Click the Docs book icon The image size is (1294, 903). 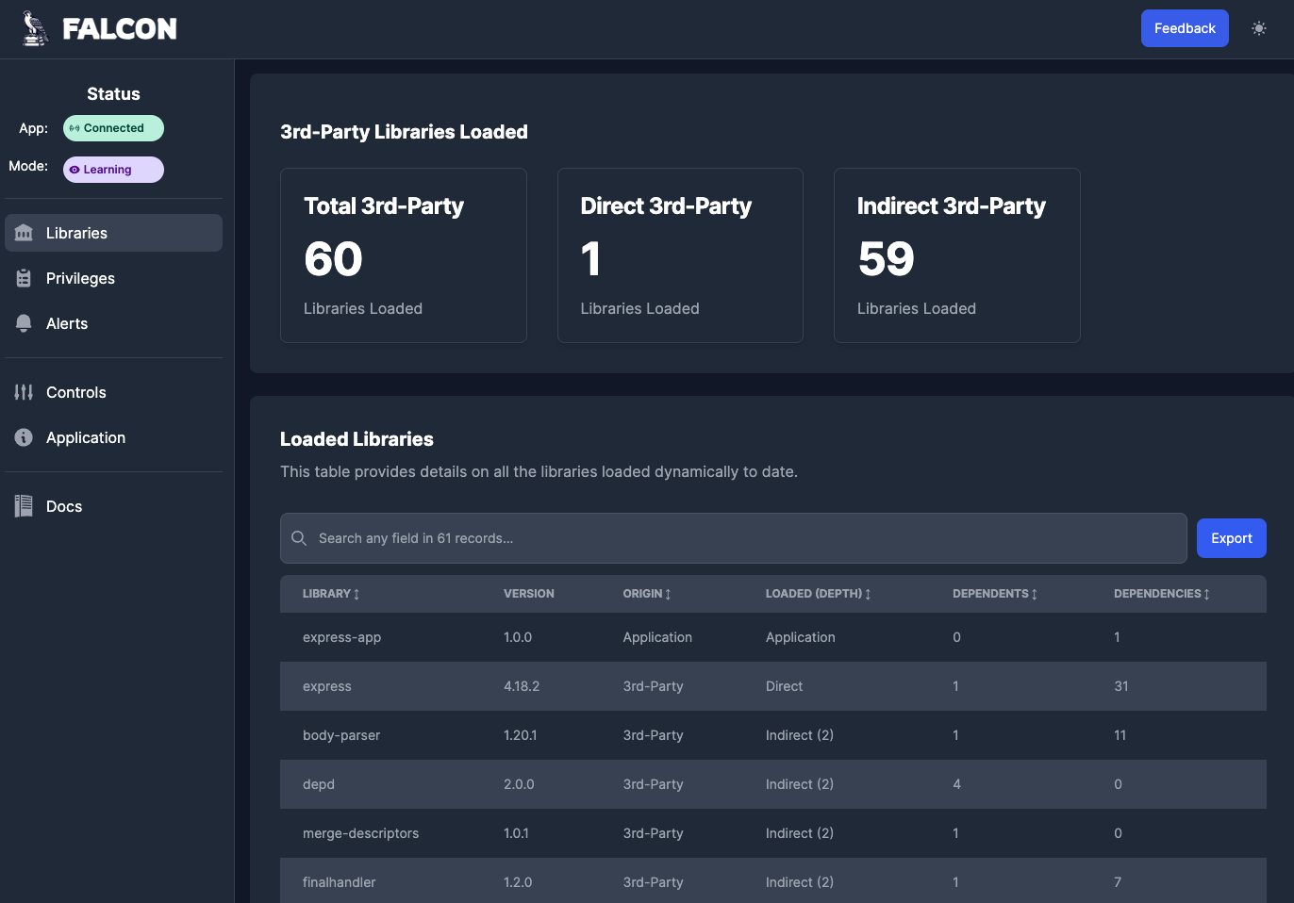[x=25, y=506]
